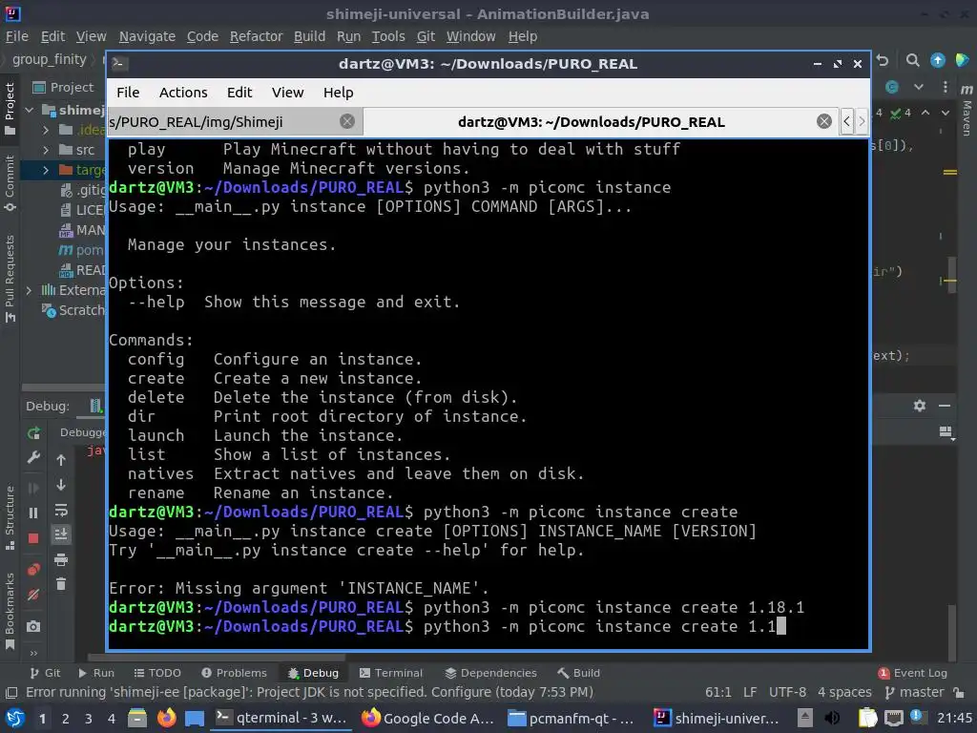Image resolution: width=977 pixels, height=733 pixels.
Task: Select the pom file in Project tree
Action: 82,250
